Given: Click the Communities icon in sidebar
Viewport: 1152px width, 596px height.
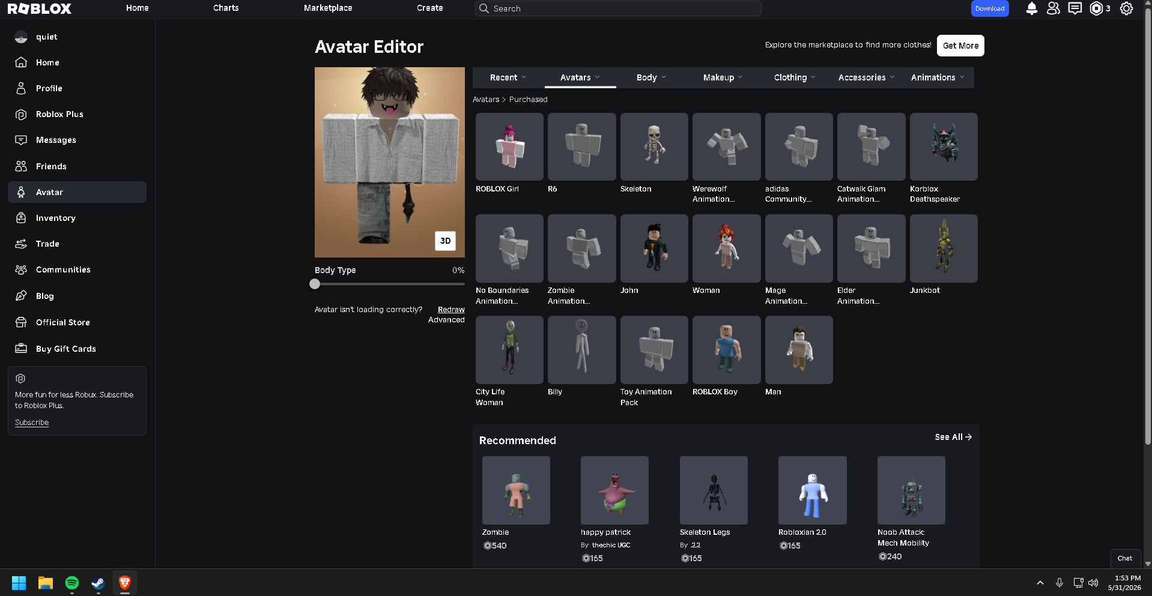Looking at the screenshot, I should [x=21, y=269].
